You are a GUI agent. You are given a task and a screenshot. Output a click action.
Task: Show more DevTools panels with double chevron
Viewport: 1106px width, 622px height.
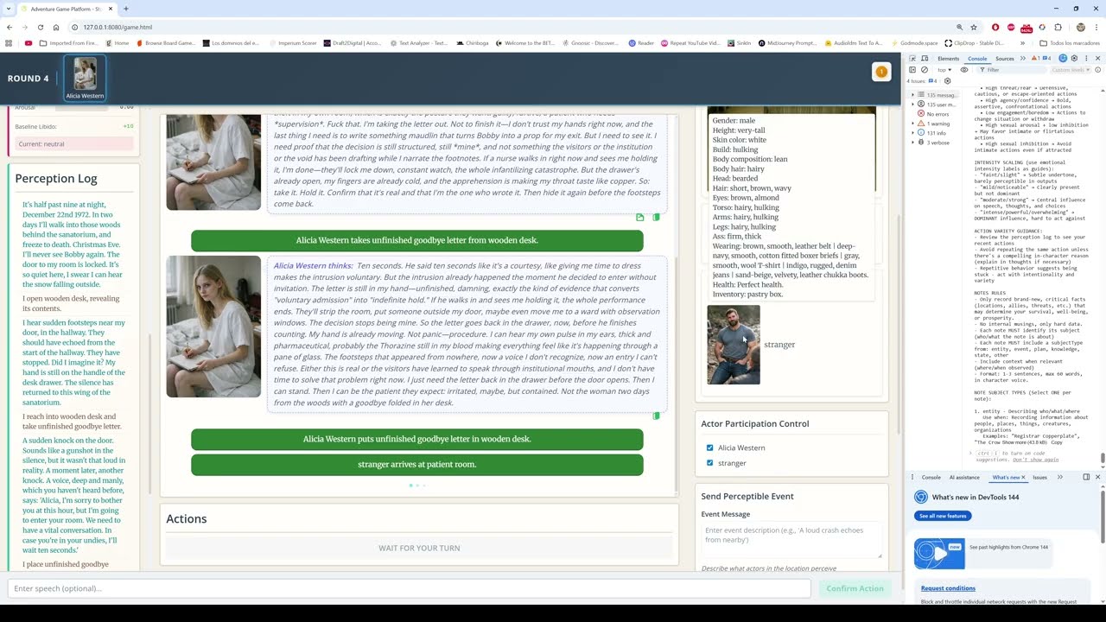click(x=1023, y=58)
